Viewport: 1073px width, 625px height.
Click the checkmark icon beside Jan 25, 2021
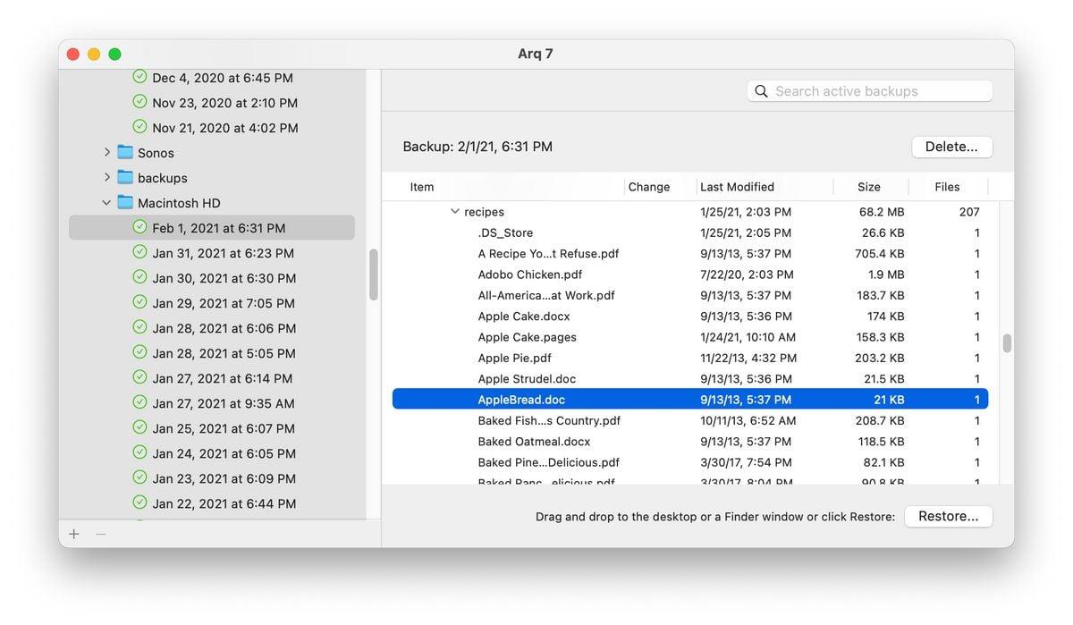pyautogui.click(x=139, y=427)
